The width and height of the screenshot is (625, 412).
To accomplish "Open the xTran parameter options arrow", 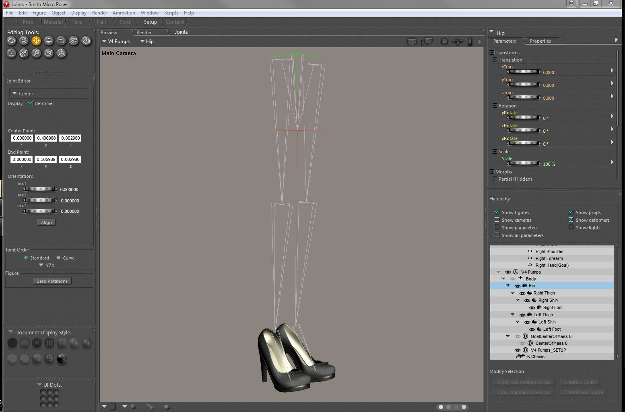I will tap(612, 70).
